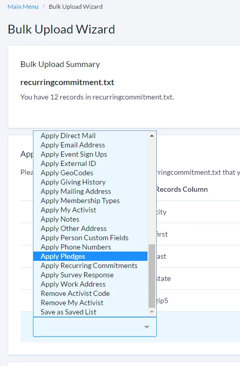Choose Apply Recurring Commitments
This screenshot has height=366, width=240.
90,265
